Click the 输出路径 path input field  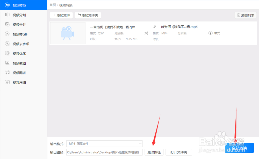pos(104,152)
